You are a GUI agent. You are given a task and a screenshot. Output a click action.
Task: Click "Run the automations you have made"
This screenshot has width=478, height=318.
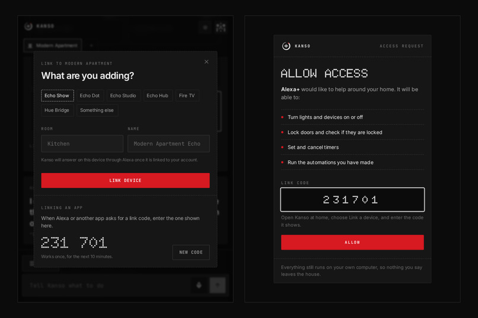(x=330, y=162)
